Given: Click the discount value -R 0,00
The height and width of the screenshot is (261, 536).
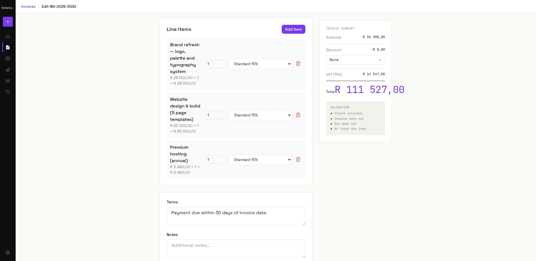Looking at the screenshot, I should (378, 50).
